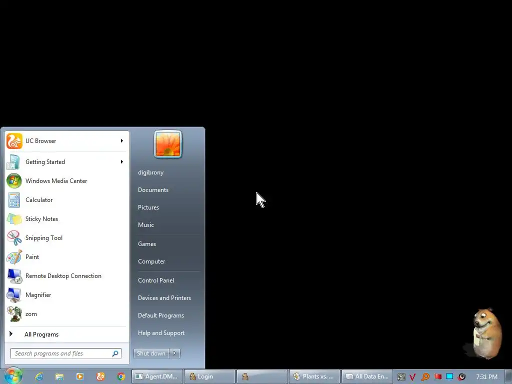
Task: Open the Sticky Notes icon
Action: [x=14, y=219]
